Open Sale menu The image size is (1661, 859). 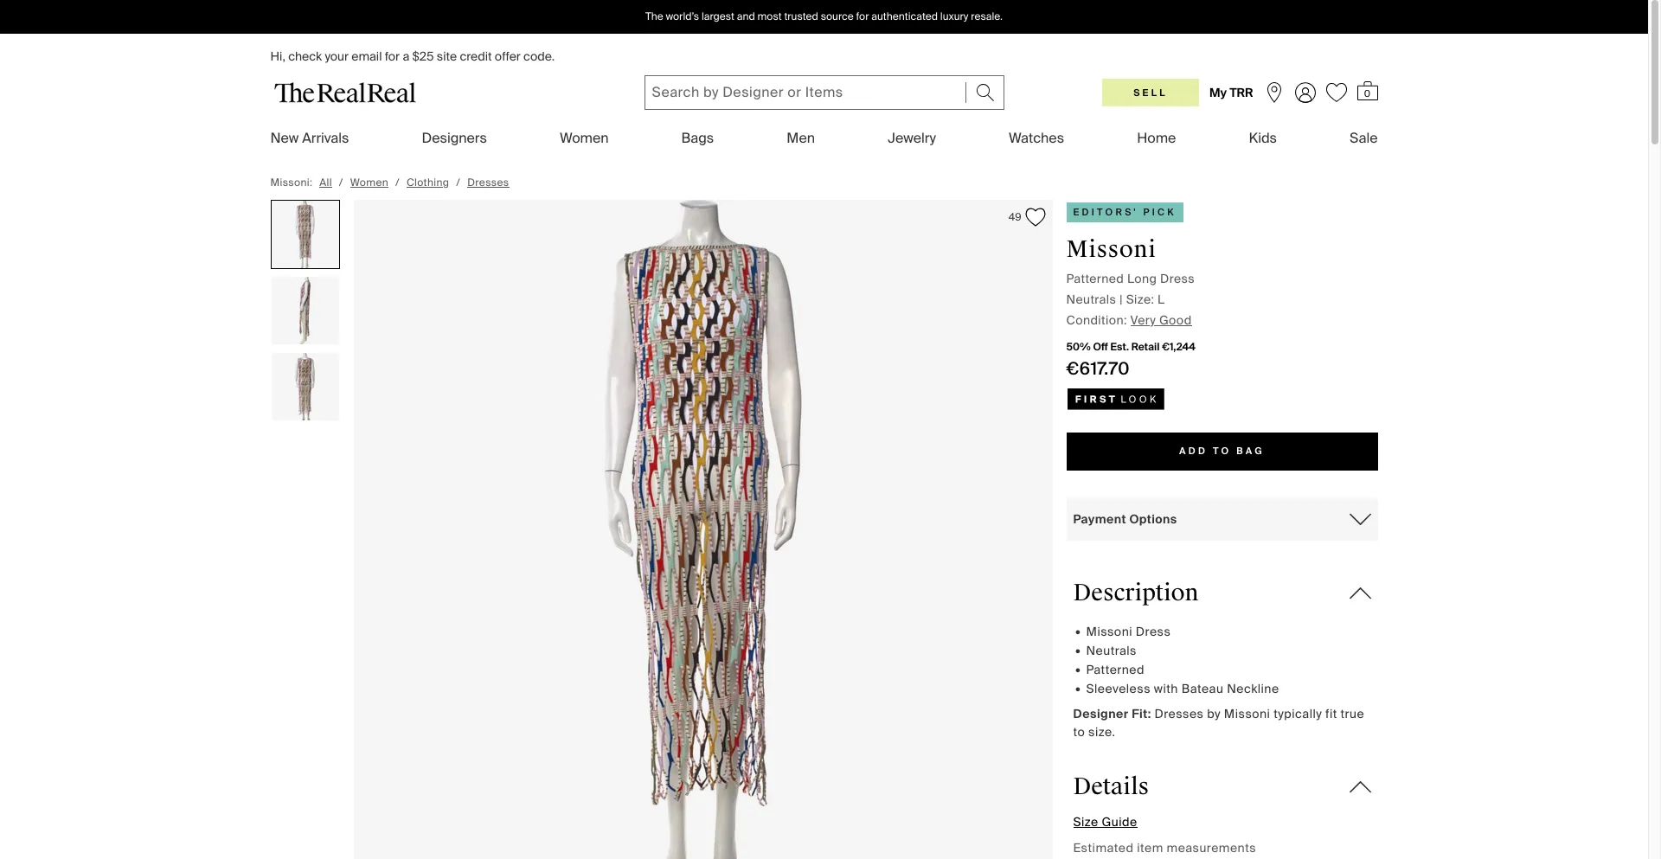[x=1363, y=138]
